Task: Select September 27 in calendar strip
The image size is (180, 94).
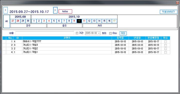Action: pos(13,21)
